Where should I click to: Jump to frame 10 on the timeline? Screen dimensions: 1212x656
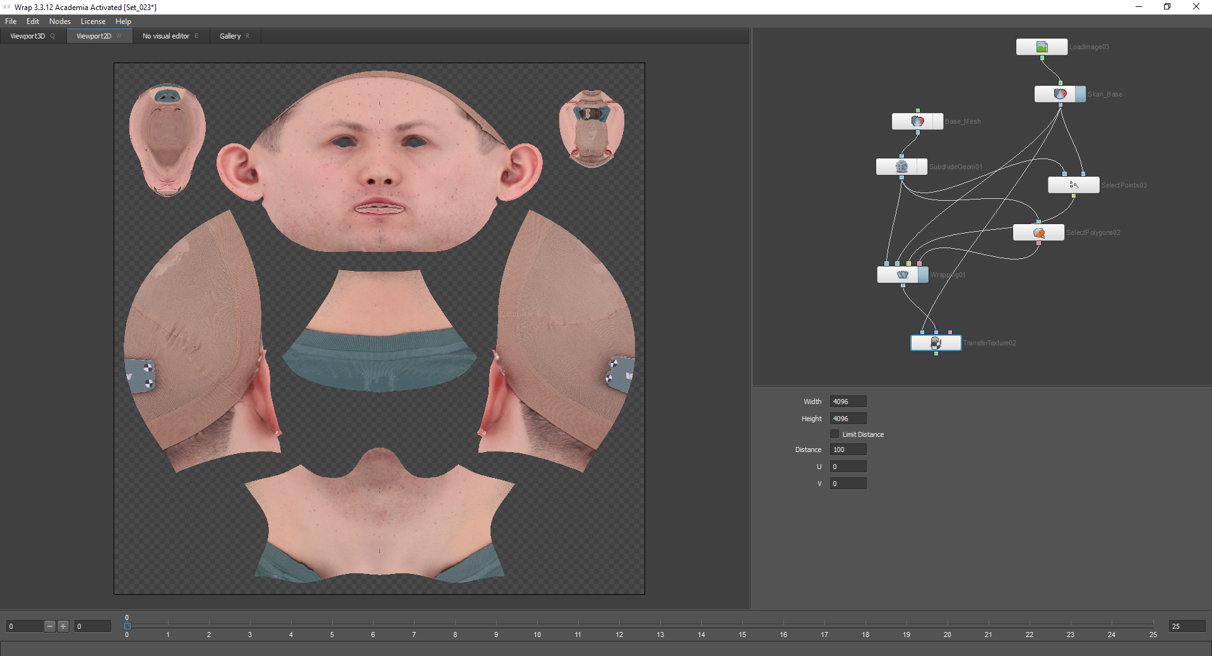tap(537, 635)
